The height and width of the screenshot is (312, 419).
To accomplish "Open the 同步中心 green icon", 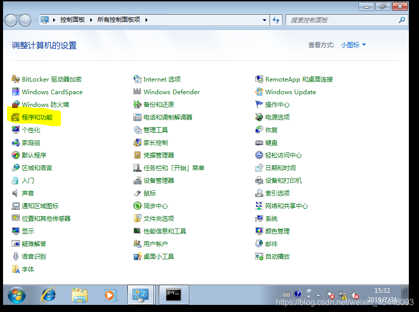I will [137, 206].
